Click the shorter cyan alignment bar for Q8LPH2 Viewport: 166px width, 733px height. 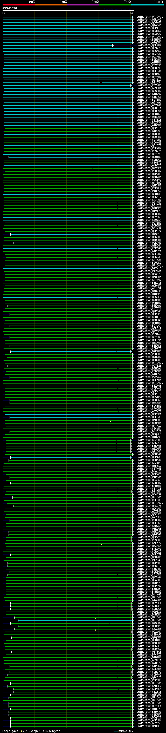(58, 46)
